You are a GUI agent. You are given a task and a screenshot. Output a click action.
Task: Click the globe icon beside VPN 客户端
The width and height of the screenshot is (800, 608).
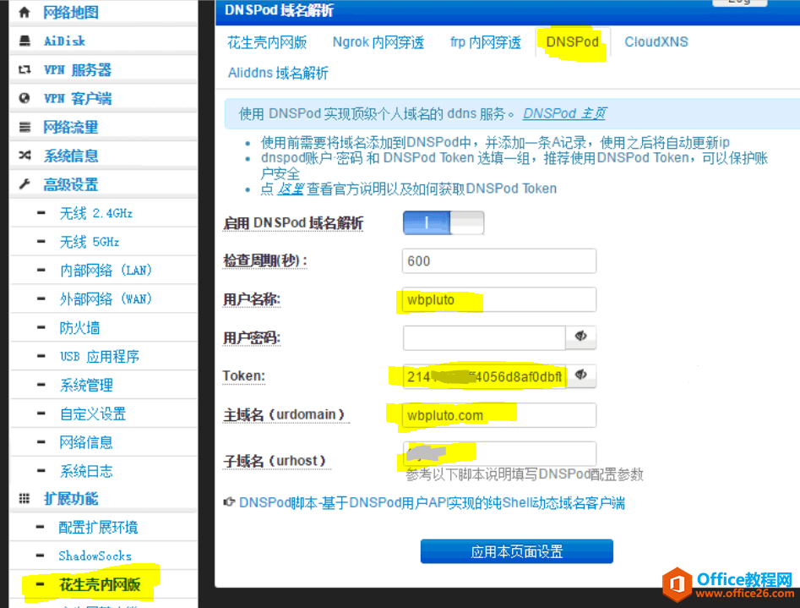click(x=24, y=98)
